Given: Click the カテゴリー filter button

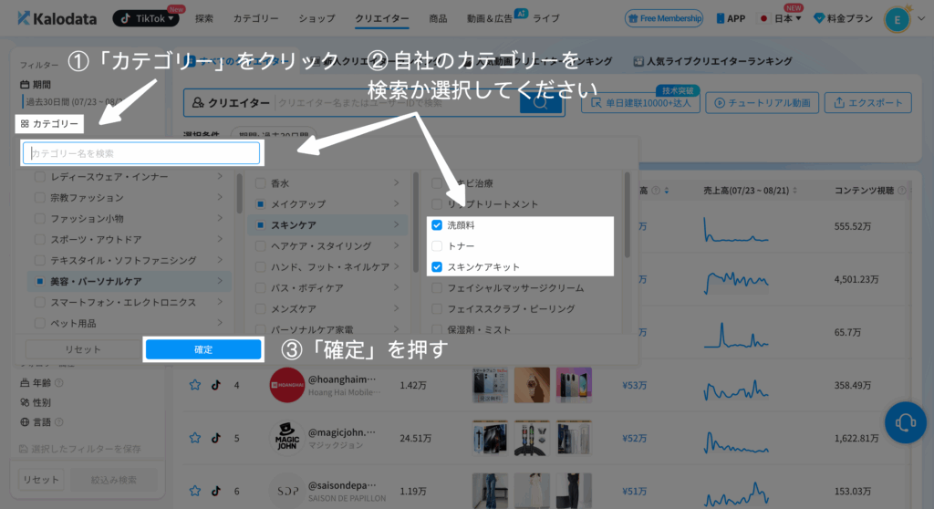Looking at the screenshot, I should click(x=49, y=123).
